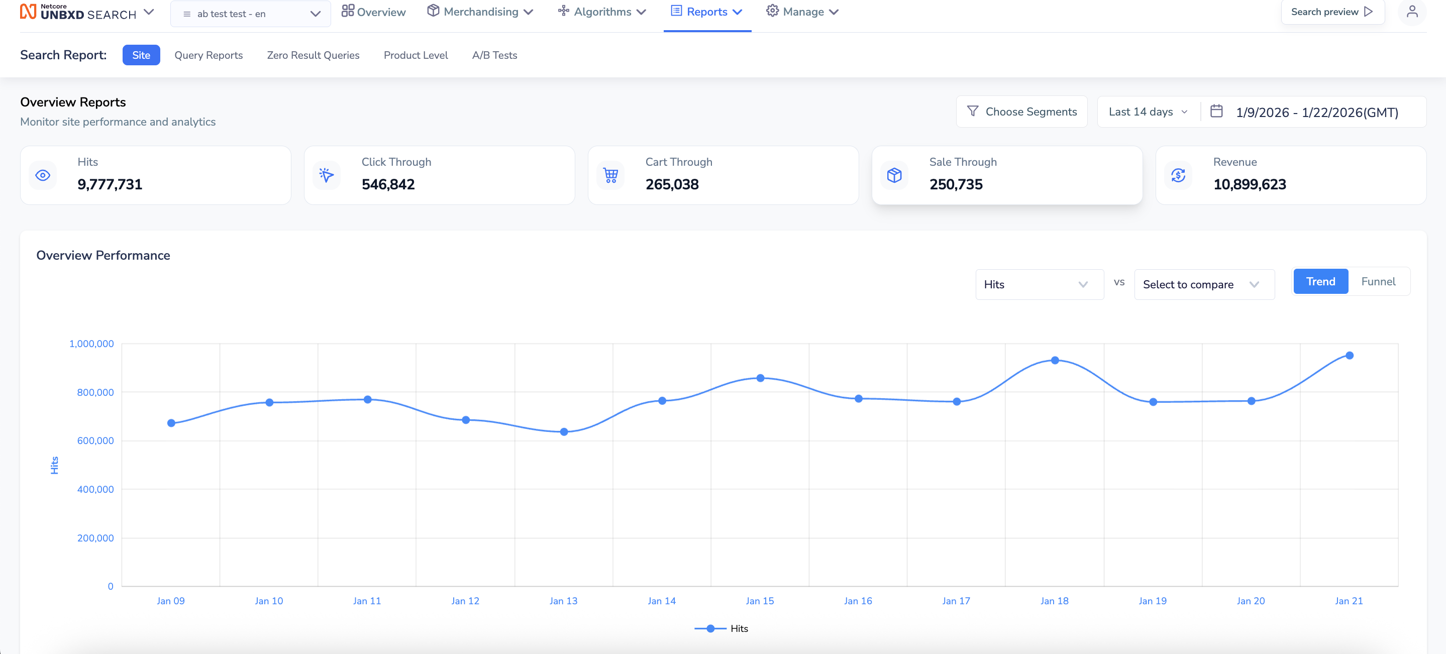1446x654 pixels.
Task: Open the ab test site selector
Action: pyautogui.click(x=250, y=14)
